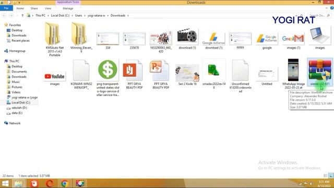Screen dimensions: 334x188
Task: Open the Manage ribbon tab
Action: 68,8
